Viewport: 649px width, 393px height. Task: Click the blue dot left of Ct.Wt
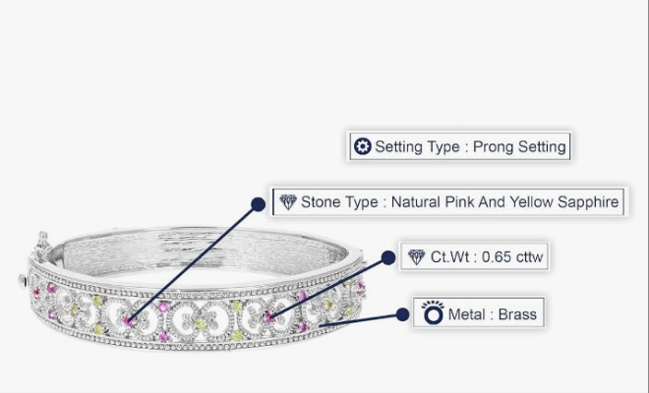pos(387,257)
